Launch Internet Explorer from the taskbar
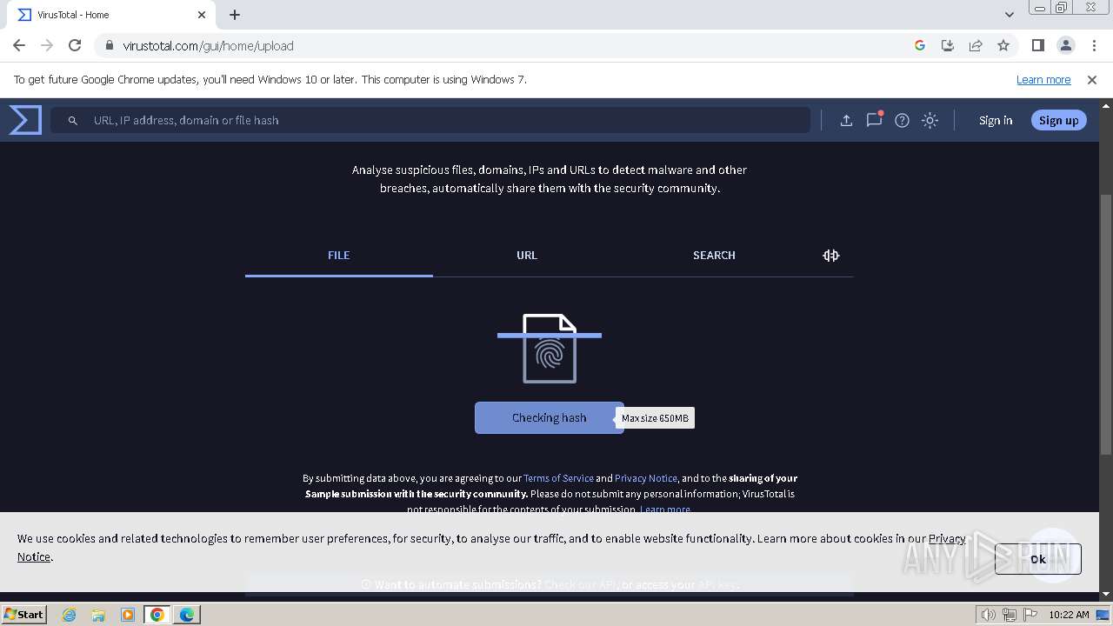The height and width of the screenshot is (626, 1113). pos(70,615)
